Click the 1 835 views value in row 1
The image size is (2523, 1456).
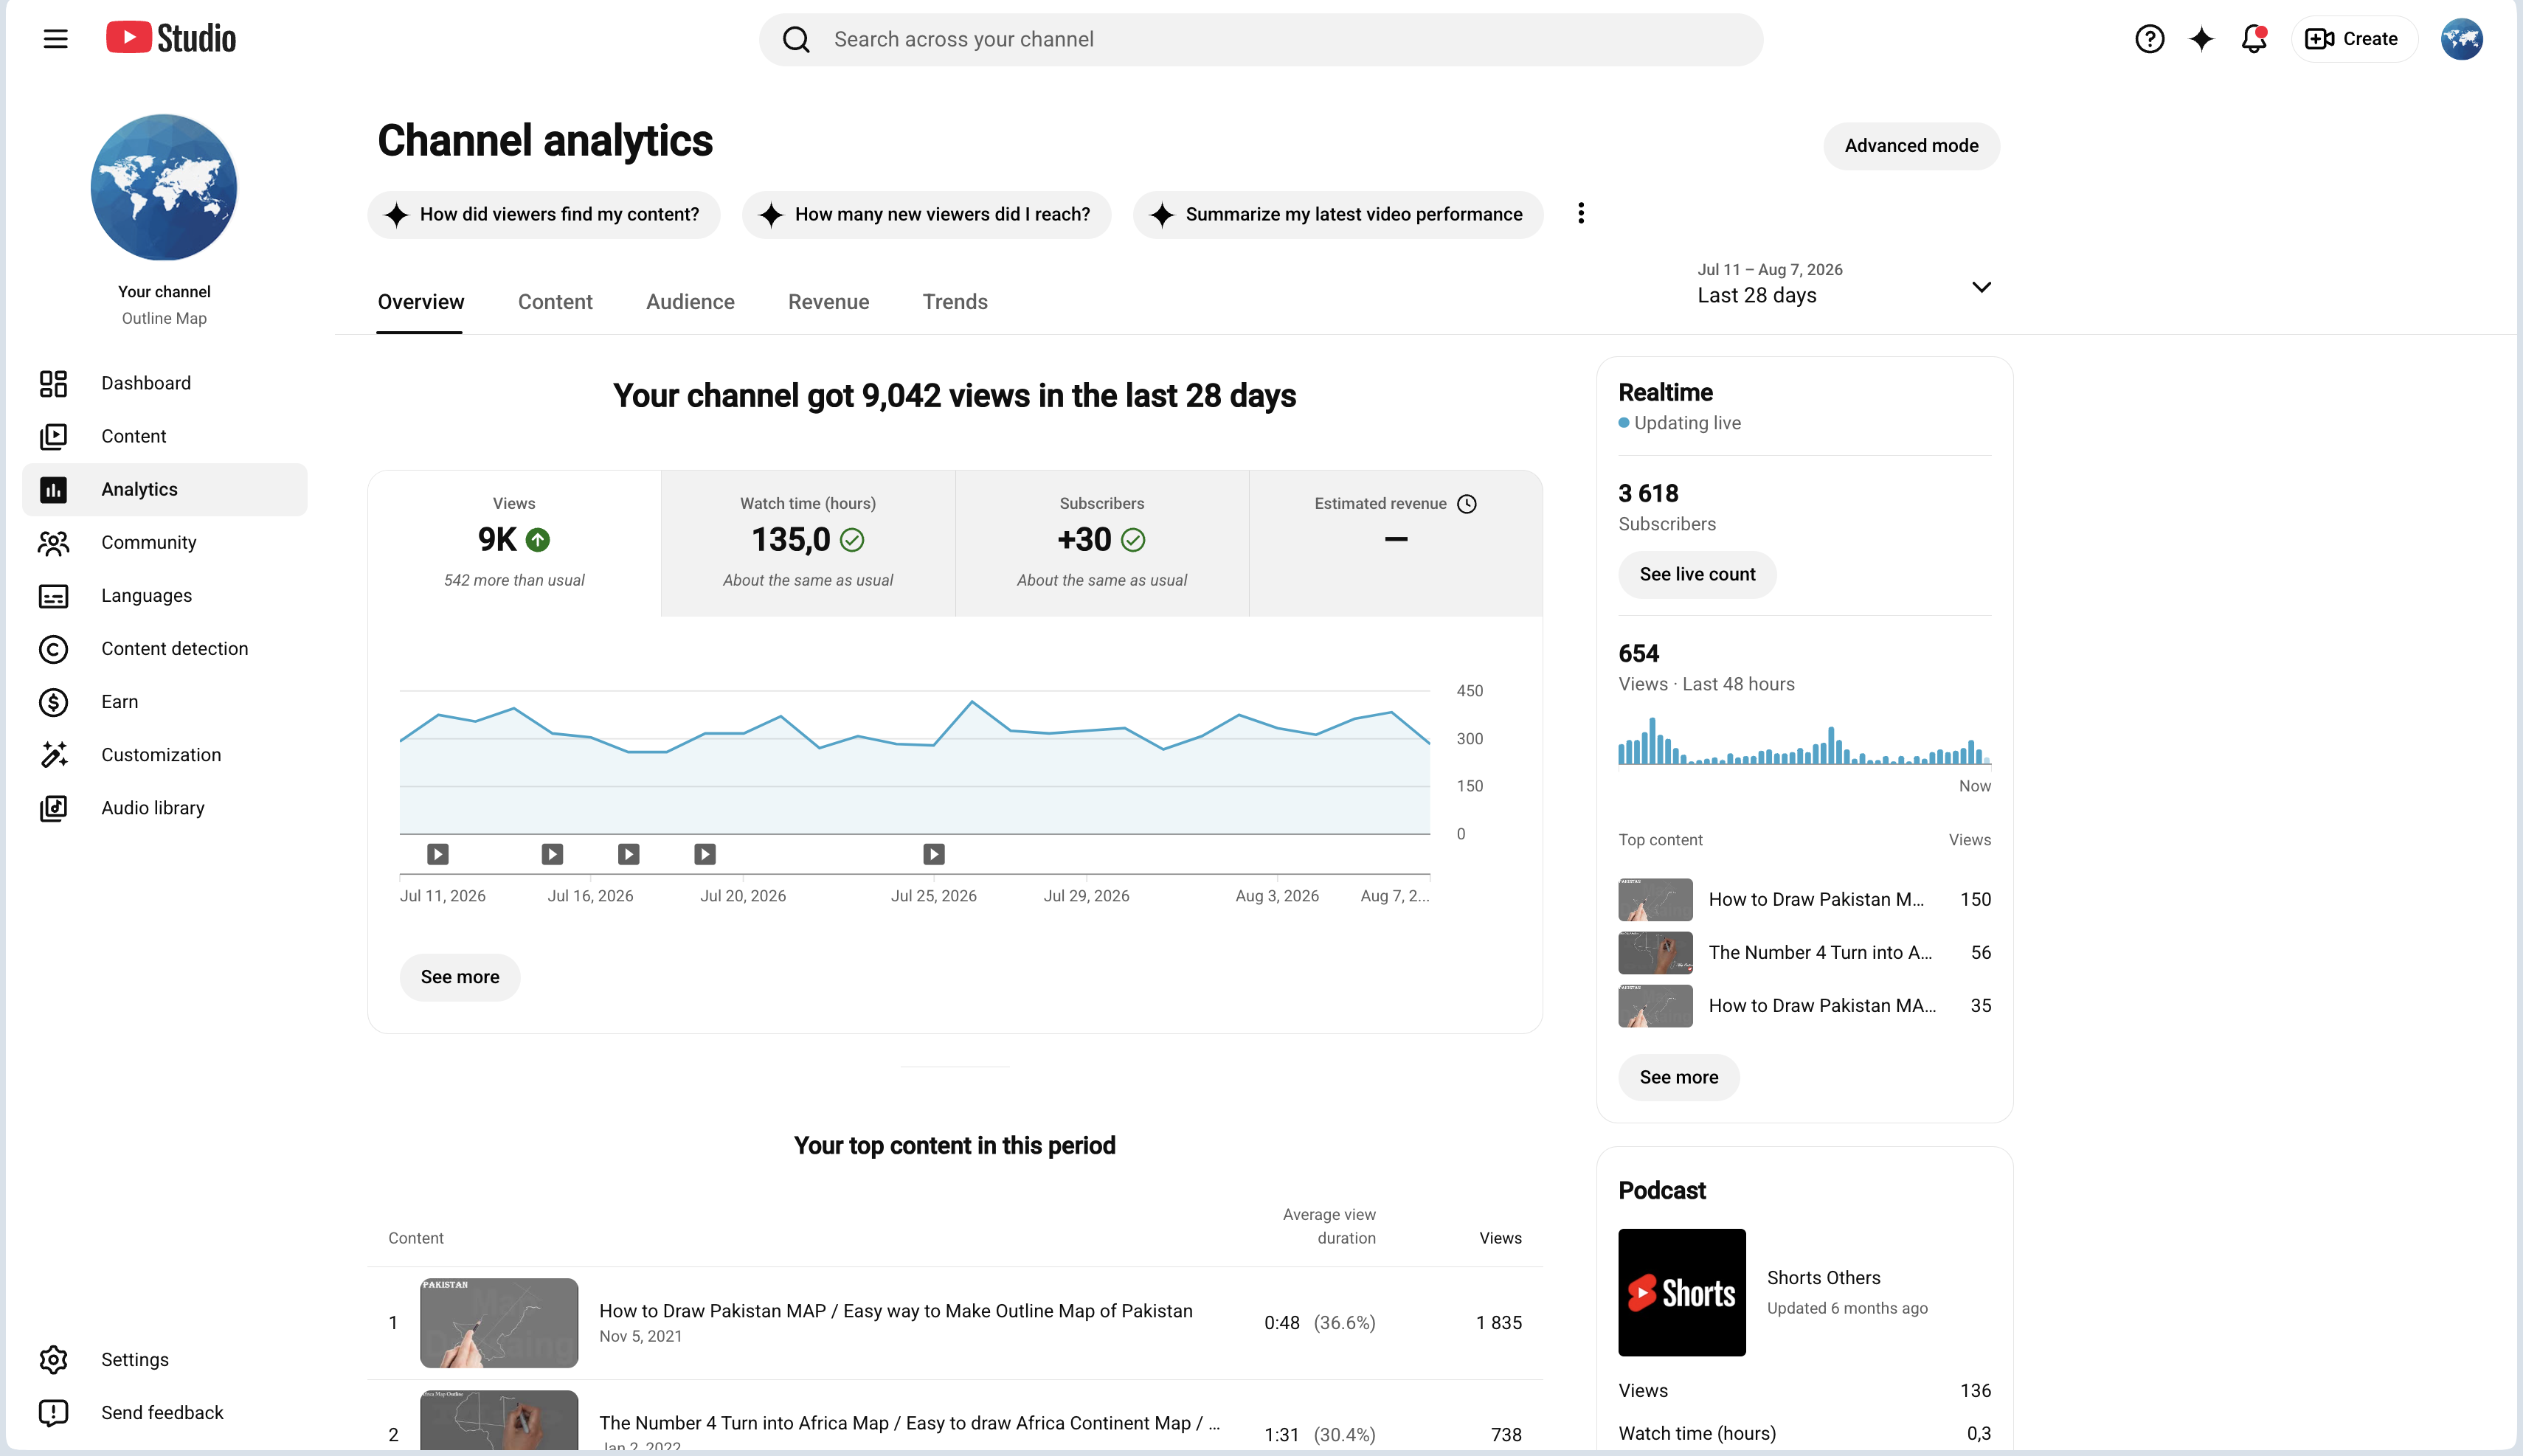tap(1499, 1323)
